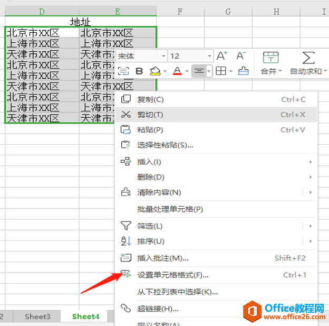Select 批量处理单元格(P) entry

point(216,209)
